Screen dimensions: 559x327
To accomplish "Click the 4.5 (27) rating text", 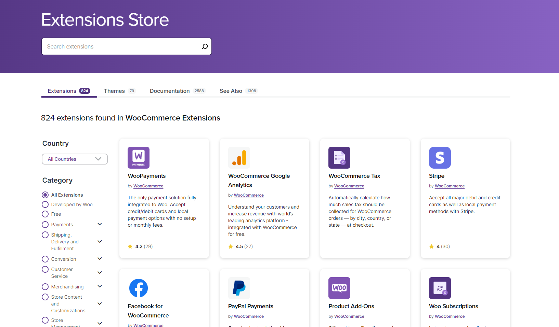I will pos(244,246).
